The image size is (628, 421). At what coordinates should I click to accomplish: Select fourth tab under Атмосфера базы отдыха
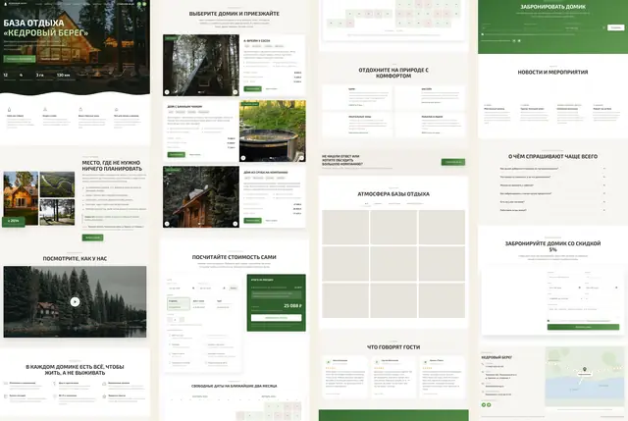coord(414,203)
